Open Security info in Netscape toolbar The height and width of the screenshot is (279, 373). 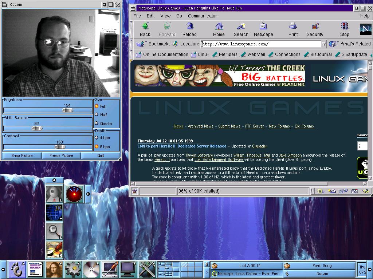315,29
